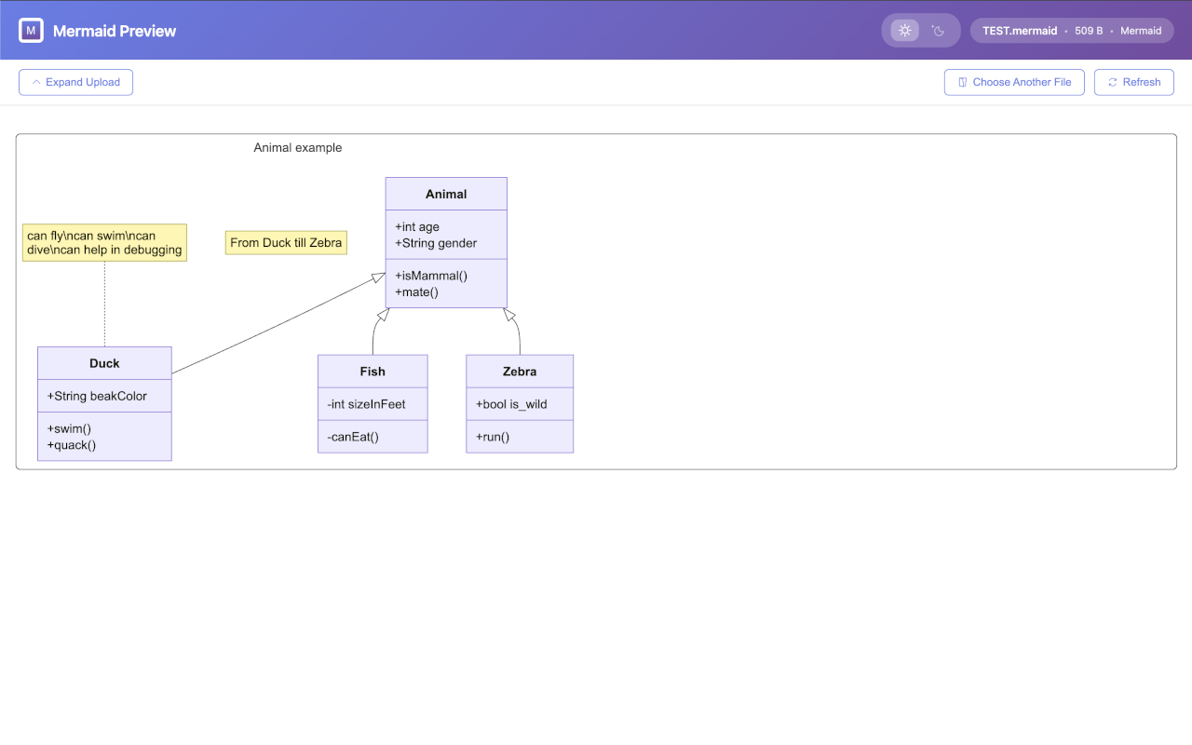This screenshot has height=745, width=1192.
Task: Click the TEST.mermaid file name
Action: tap(1020, 31)
